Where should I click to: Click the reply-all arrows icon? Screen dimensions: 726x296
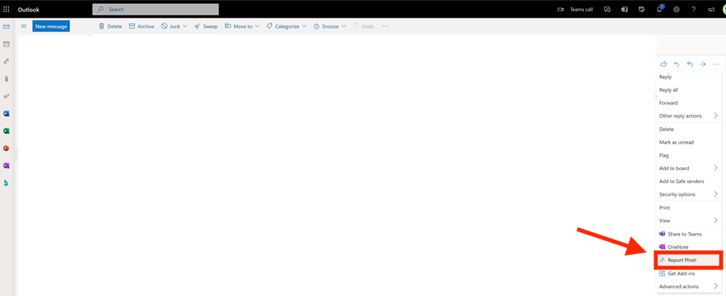point(690,64)
